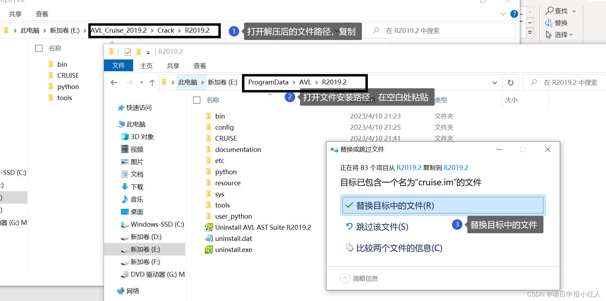Click the Refresh button beside the address bar

(510, 82)
